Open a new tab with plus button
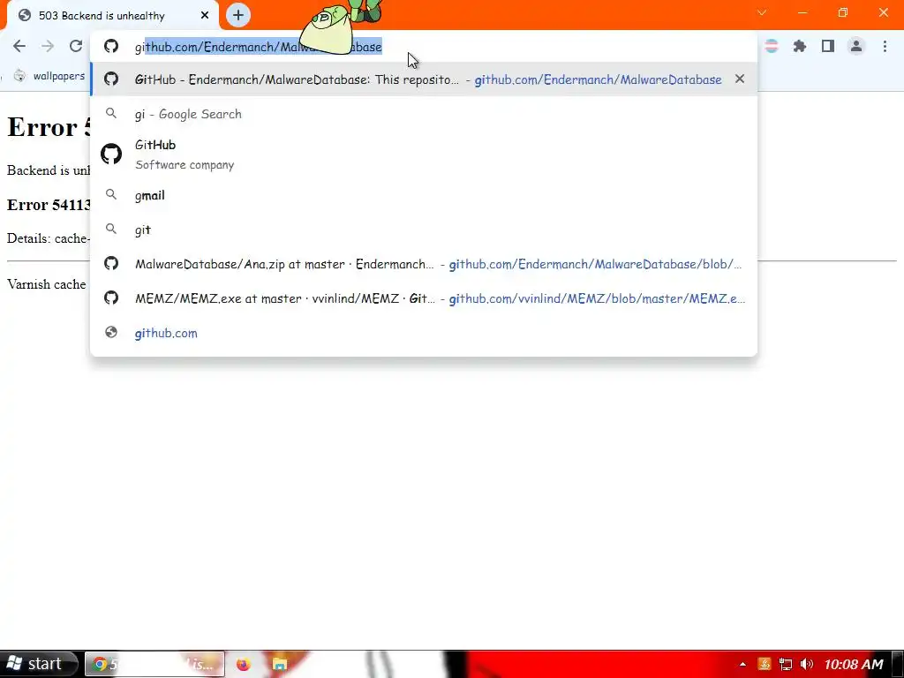Screen dimensions: 904x678 tap(238, 15)
